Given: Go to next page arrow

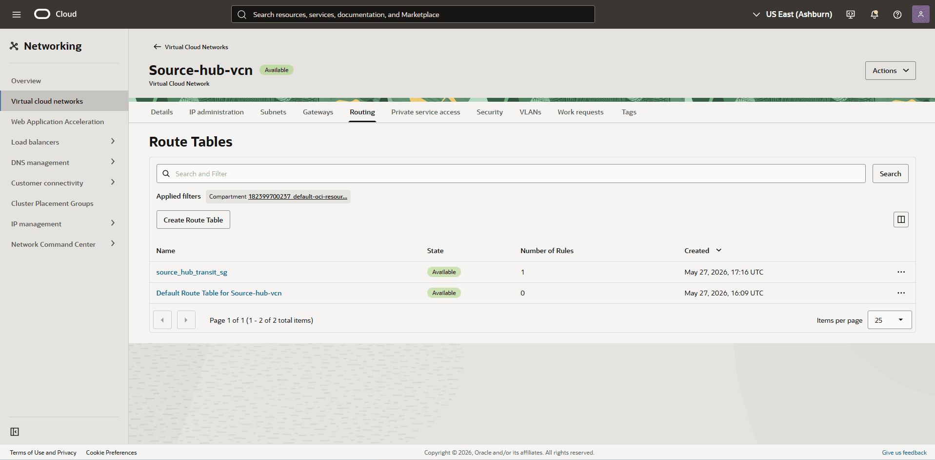Looking at the screenshot, I should point(186,320).
